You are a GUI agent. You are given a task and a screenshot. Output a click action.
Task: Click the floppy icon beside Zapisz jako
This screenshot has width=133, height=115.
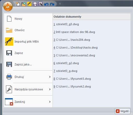(x=9, y=64)
